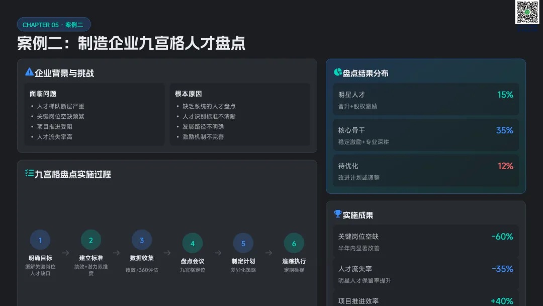Click the checklist icon beside 九宫格盘点实施过程
This screenshot has height=306, width=543.
point(30,173)
